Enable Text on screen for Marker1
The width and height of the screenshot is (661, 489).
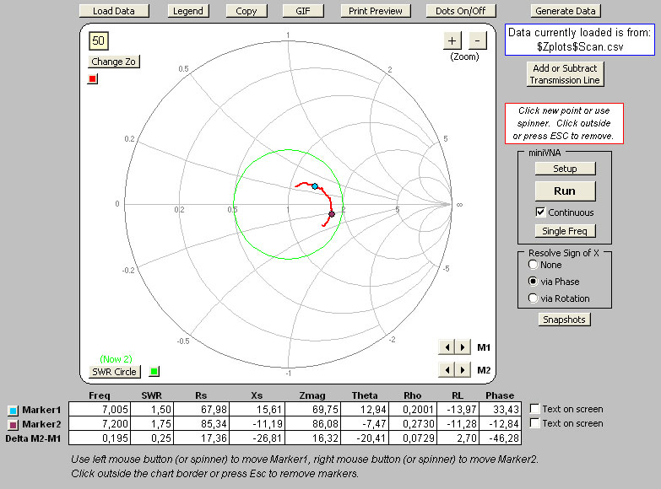point(534,409)
